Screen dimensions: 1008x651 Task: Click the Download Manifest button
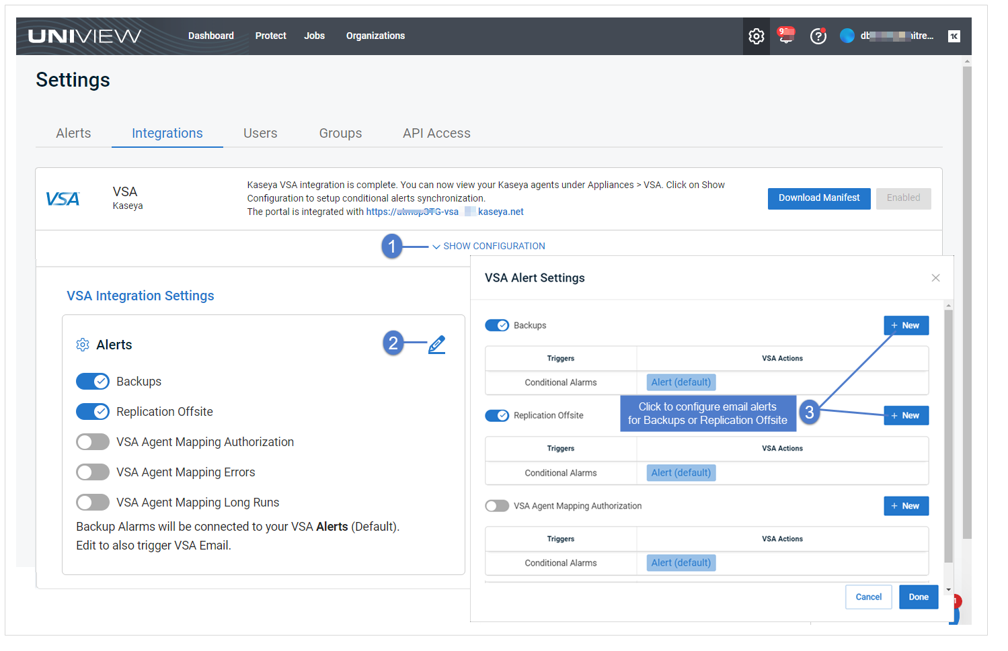tap(819, 198)
